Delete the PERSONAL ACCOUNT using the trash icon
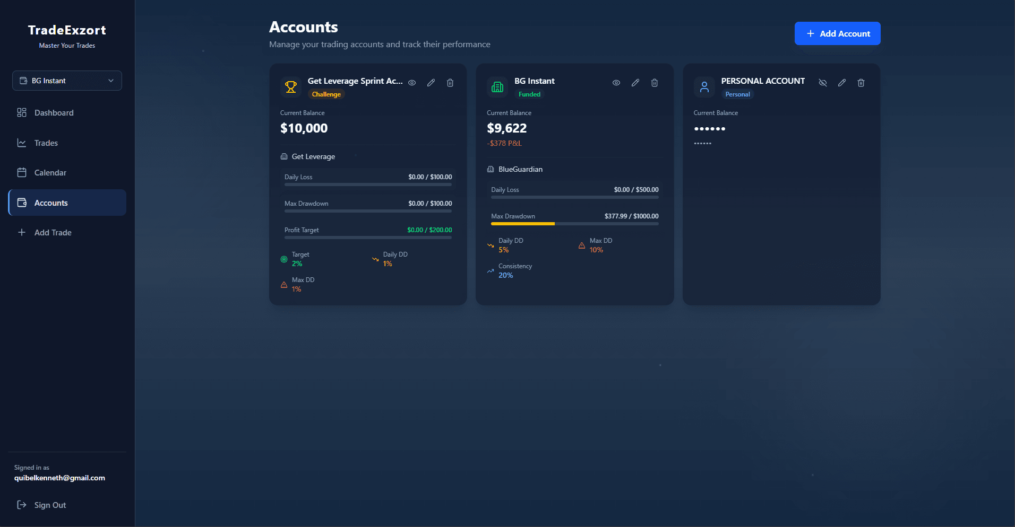The image size is (1015, 527). tap(861, 83)
